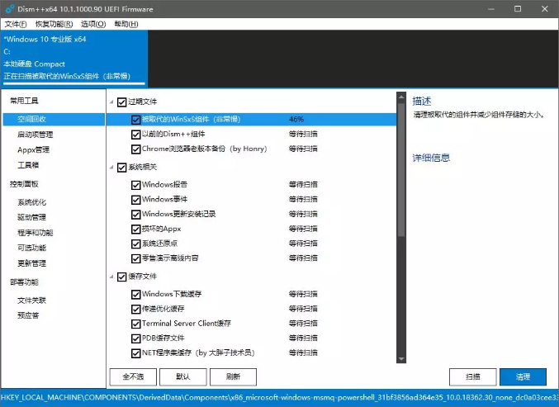Uncheck 以前的Dism++组件 checkbox
Viewport: 559px width, 407px height.
135,135
